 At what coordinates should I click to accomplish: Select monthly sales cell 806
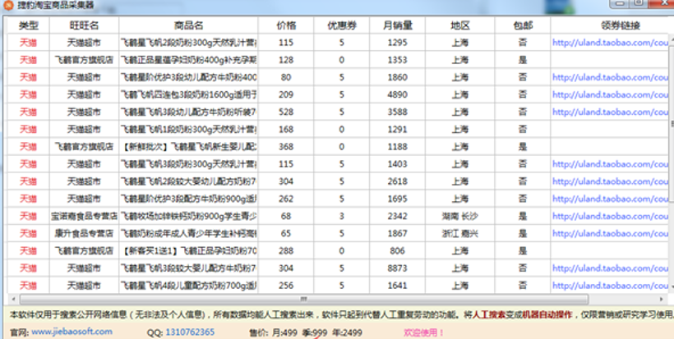pos(398,250)
